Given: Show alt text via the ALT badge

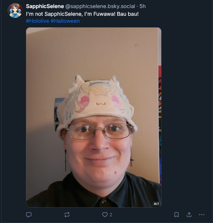Looking at the screenshot, I should click(156, 204).
